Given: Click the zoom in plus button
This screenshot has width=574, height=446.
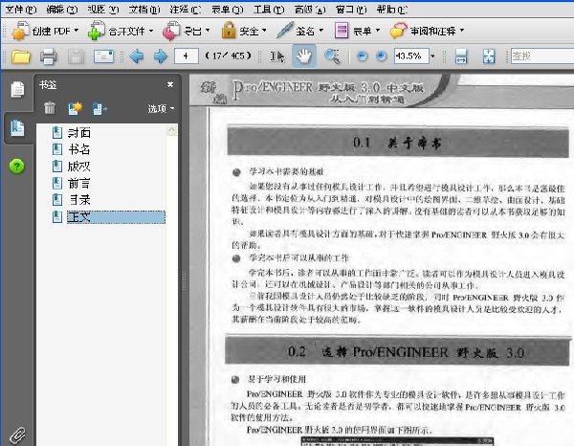Looking at the screenshot, I should 381,56.
